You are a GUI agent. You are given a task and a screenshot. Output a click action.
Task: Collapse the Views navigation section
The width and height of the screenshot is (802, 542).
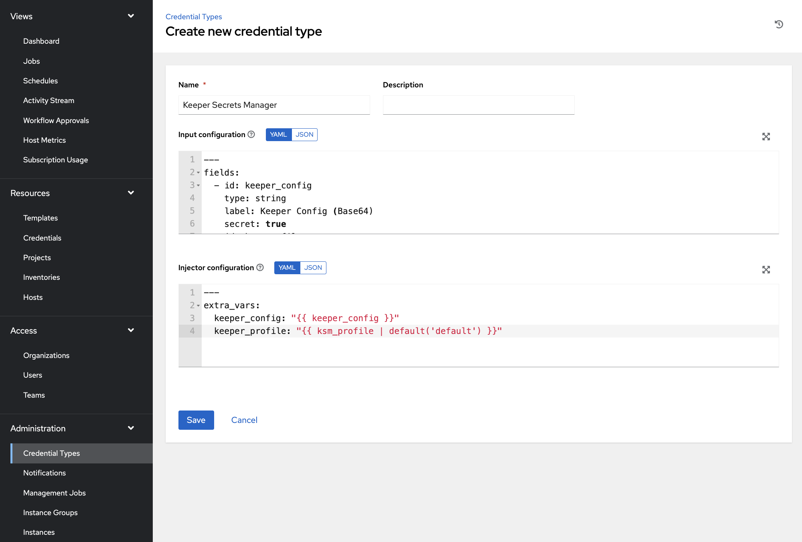(x=131, y=16)
